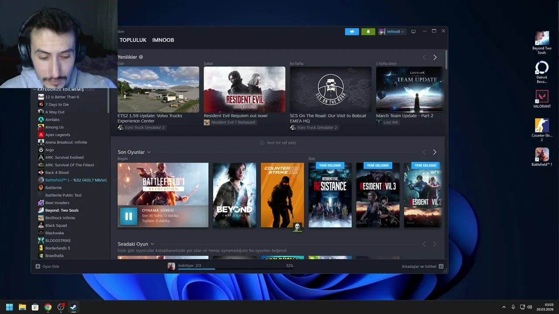Click the library list scrollbar
The width and height of the screenshot is (559, 314).
109,100
